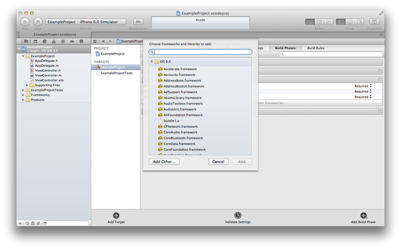Click the navigator filter field at bottom
This screenshot has height=249, width=401.
pos(66,223)
